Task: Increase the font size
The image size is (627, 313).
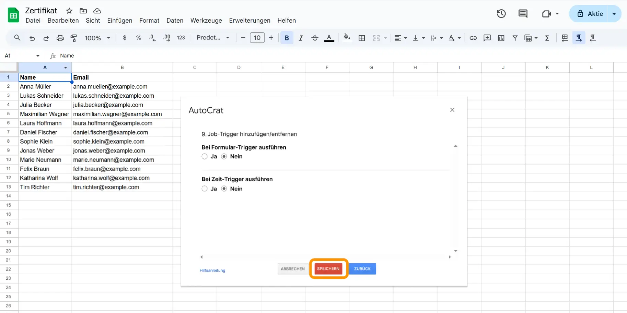Action: (271, 38)
